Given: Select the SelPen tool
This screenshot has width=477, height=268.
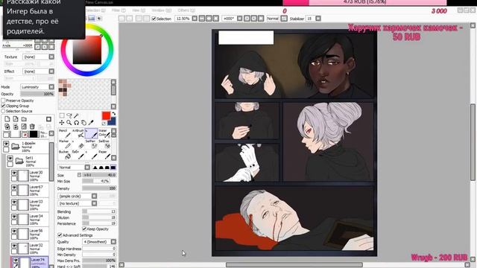Looking at the screenshot, I should [x=91, y=144].
